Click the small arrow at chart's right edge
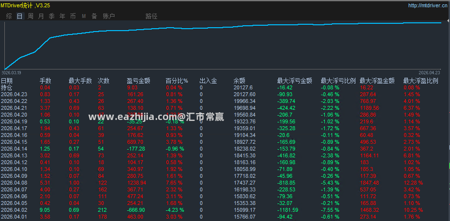 tap(448, 21)
